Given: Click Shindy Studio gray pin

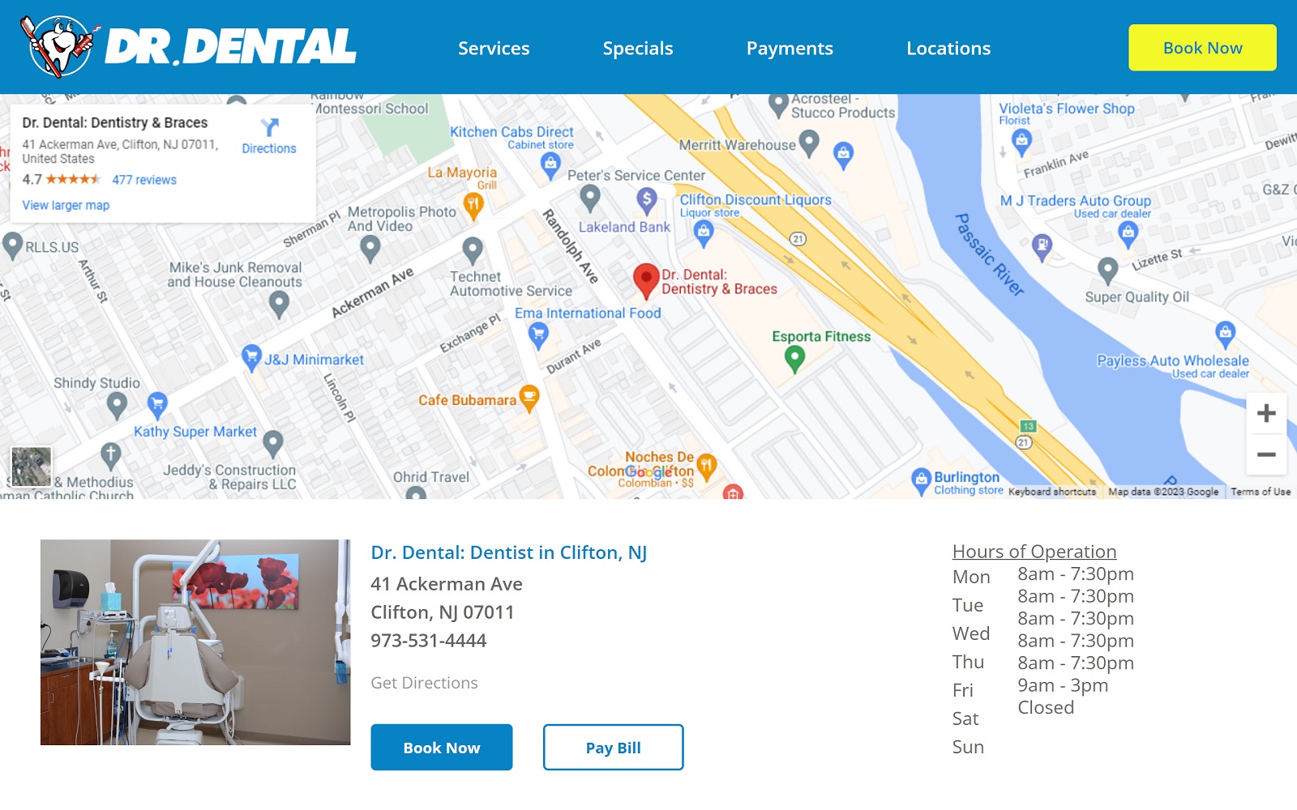Looking at the screenshot, I should tap(117, 405).
